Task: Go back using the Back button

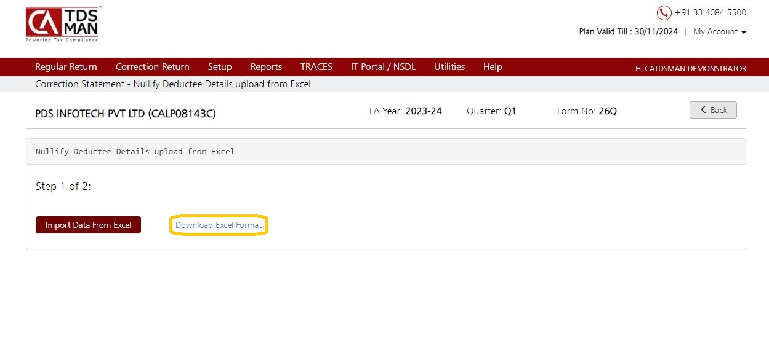Action: click(713, 110)
